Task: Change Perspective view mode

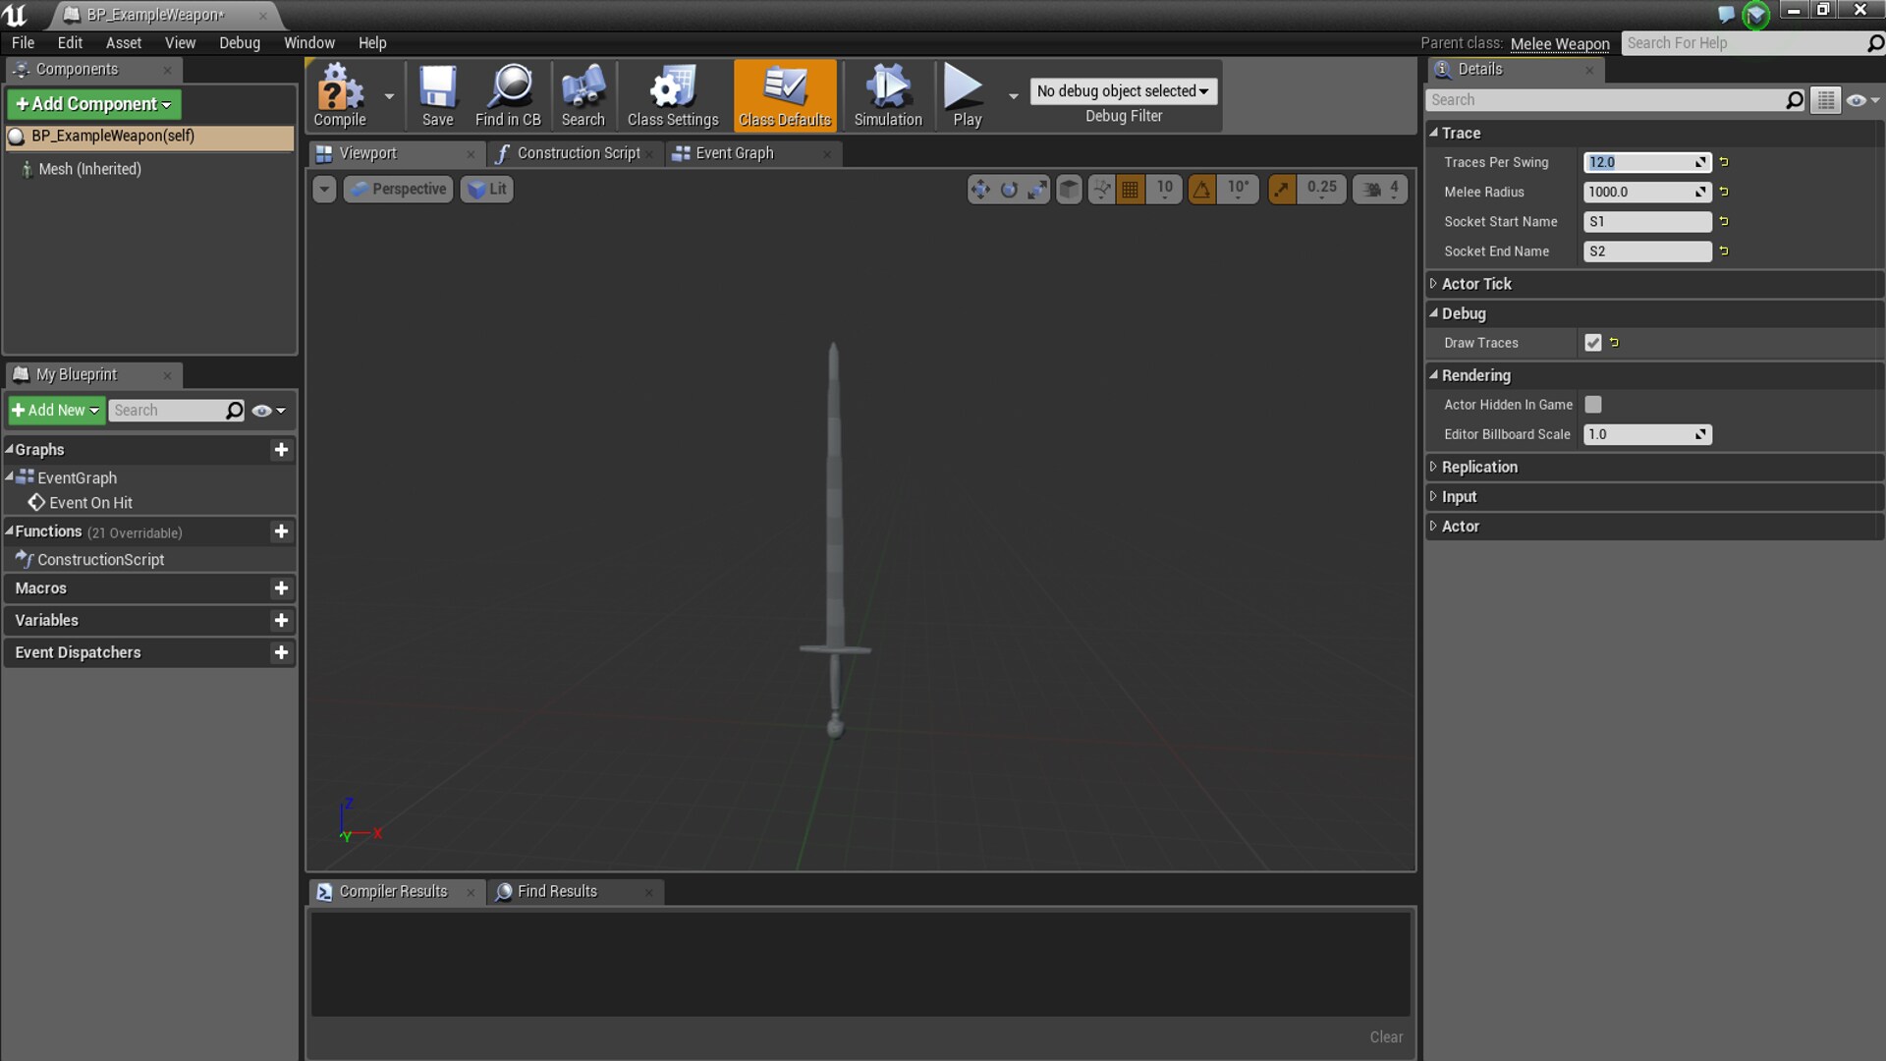Action: coord(398,189)
